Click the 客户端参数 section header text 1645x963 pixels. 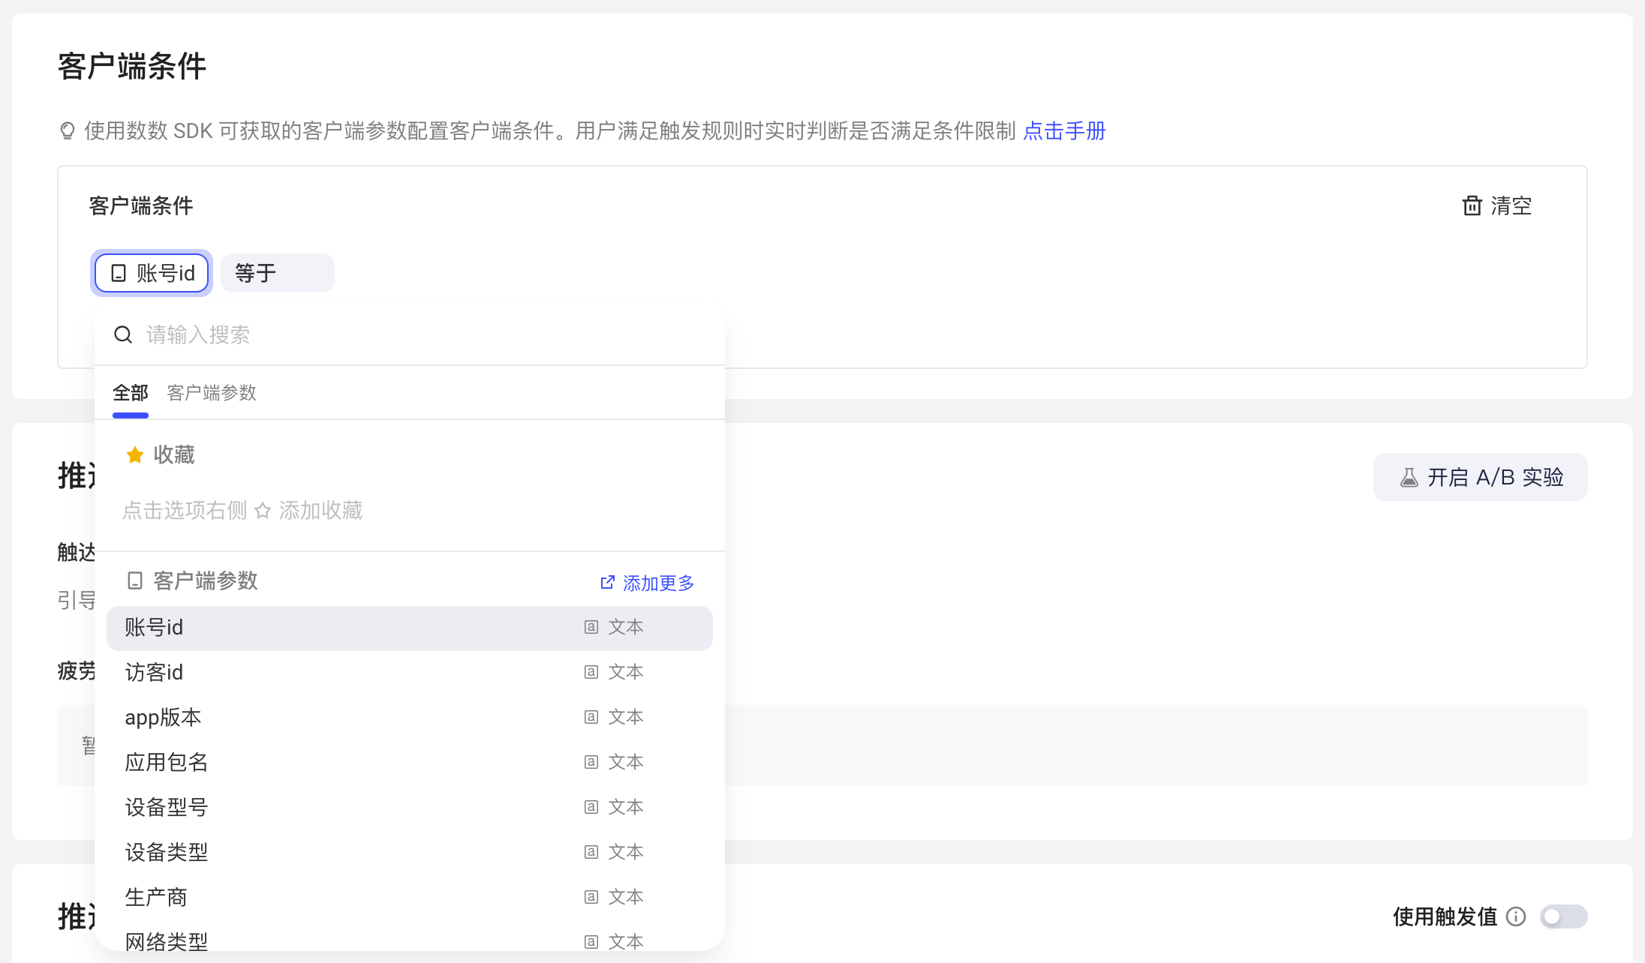click(x=206, y=580)
